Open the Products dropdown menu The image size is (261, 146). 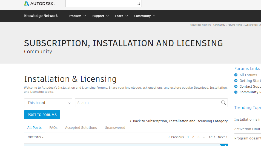[77, 16]
